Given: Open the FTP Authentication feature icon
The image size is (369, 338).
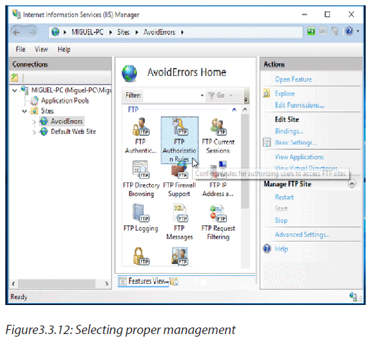Looking at the screenshot, I should tap(140, 135).
